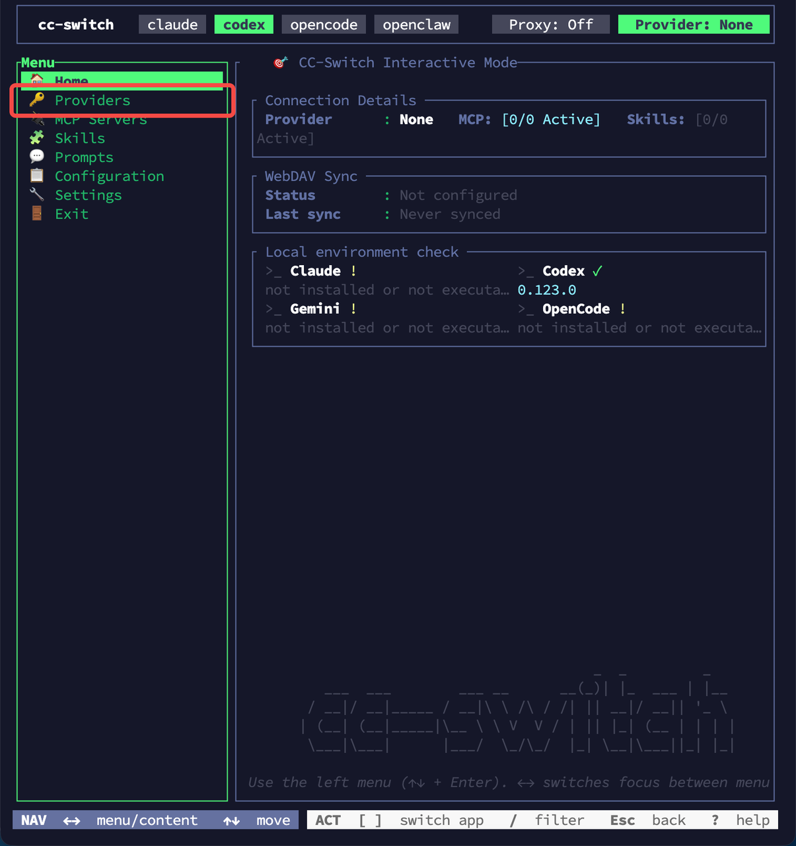Click the cc-switch title
The image size is (796, 846).
click(76, 24)
